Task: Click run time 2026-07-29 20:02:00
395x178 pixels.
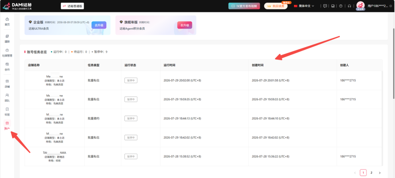Action: [x=183, y=80]
